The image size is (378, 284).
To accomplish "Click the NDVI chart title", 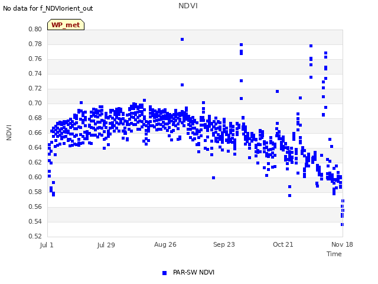I will 188,6.
